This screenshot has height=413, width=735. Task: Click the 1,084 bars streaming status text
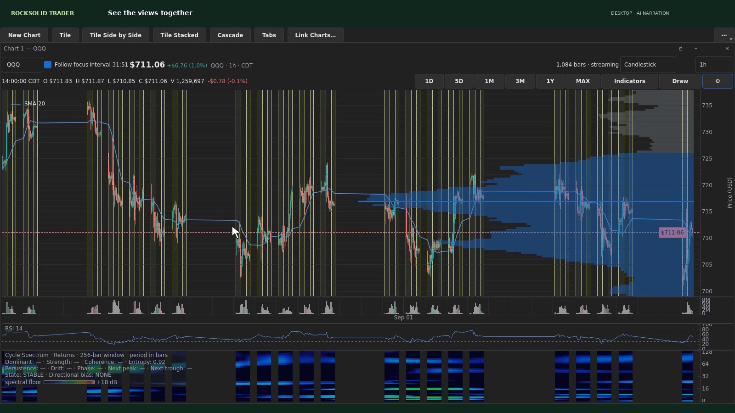coord(588,65)
